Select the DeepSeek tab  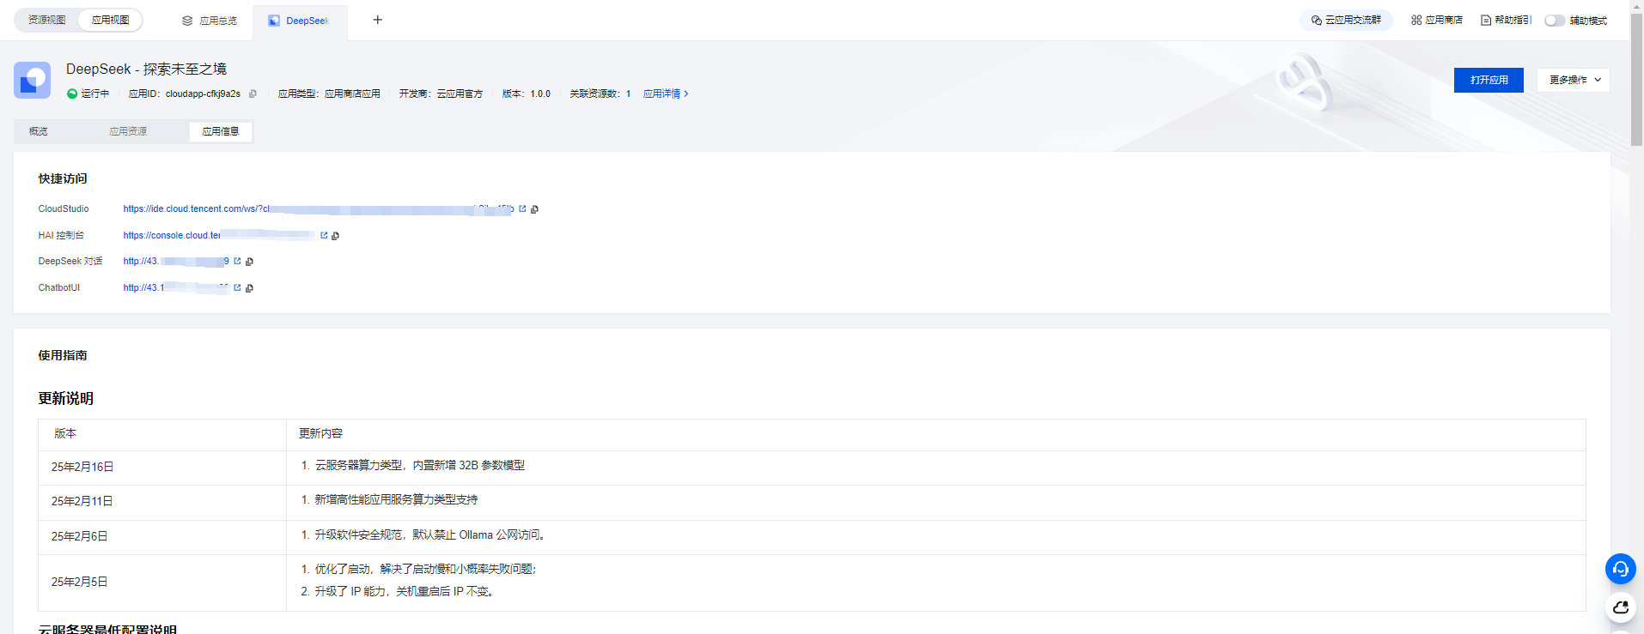coord(300,21)
